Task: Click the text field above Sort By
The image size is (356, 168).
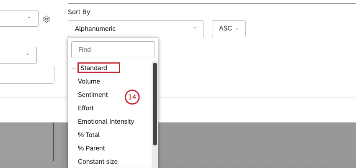Action: 209,2
